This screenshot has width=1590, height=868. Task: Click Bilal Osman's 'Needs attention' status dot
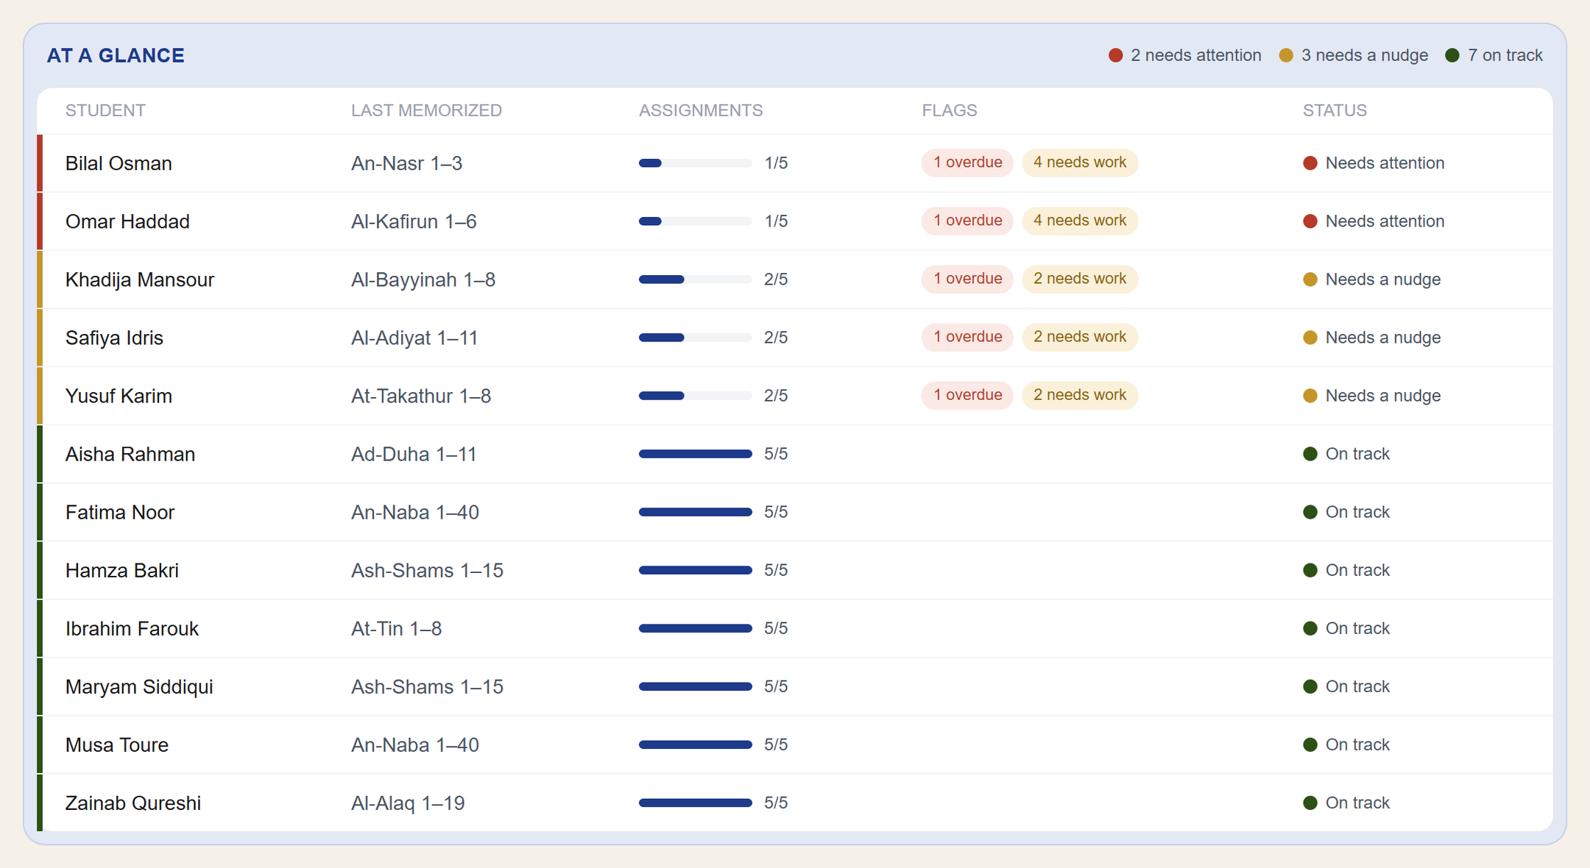(x=1310, y=163)
